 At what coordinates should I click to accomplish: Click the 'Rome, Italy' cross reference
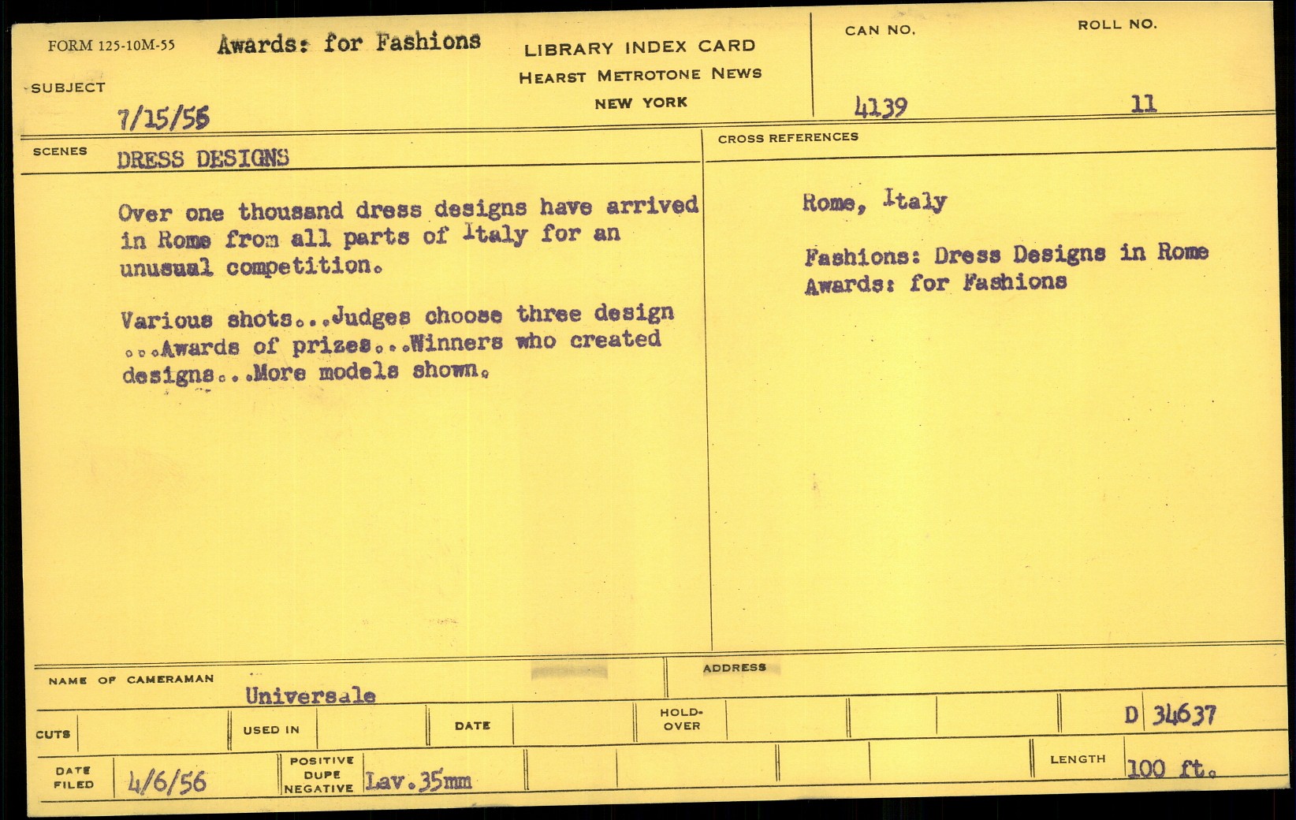874,201
